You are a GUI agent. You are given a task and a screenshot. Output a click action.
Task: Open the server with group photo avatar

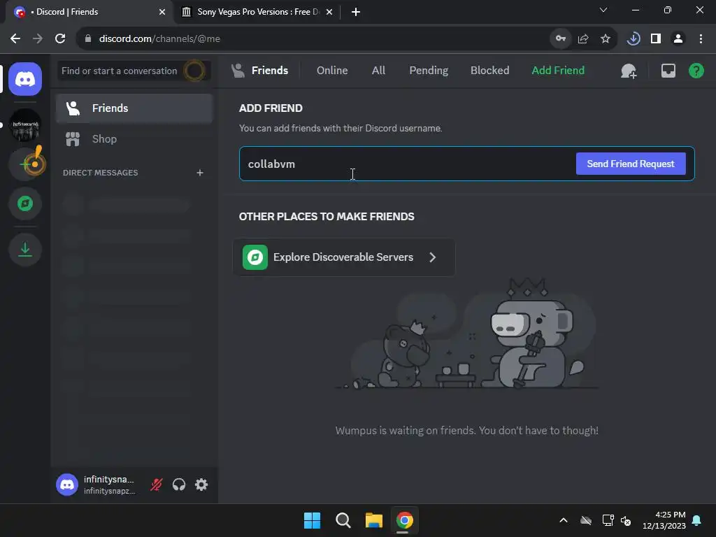click(x=25, y=125)
